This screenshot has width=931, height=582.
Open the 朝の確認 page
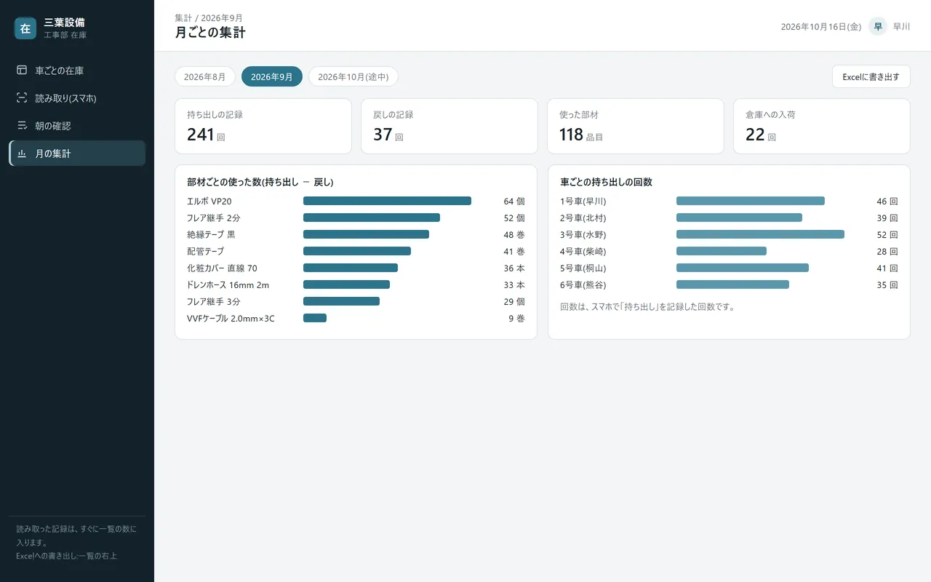(x=77, y=126)
